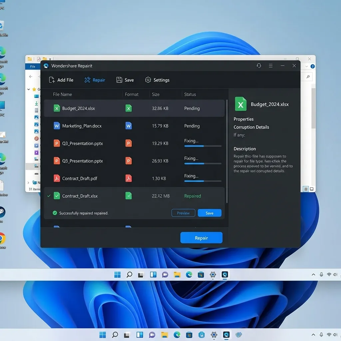Click progress bar of the 26.93 KB presentation
Image resolution: width=341 pixels, height=341 pixels.
click(x=203, y=164)
